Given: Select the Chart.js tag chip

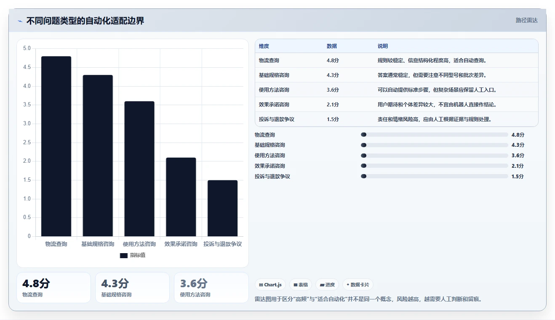Looking at the screenshot, I should tap(270, 285).
